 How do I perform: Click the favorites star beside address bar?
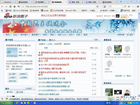click(x=23, y=6)
